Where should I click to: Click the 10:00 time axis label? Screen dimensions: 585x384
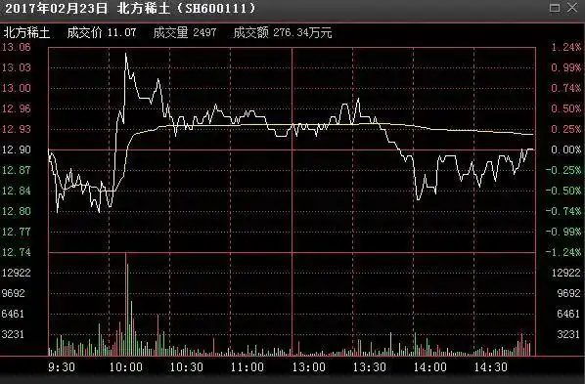pyautogui.click(x=126, y=367)
